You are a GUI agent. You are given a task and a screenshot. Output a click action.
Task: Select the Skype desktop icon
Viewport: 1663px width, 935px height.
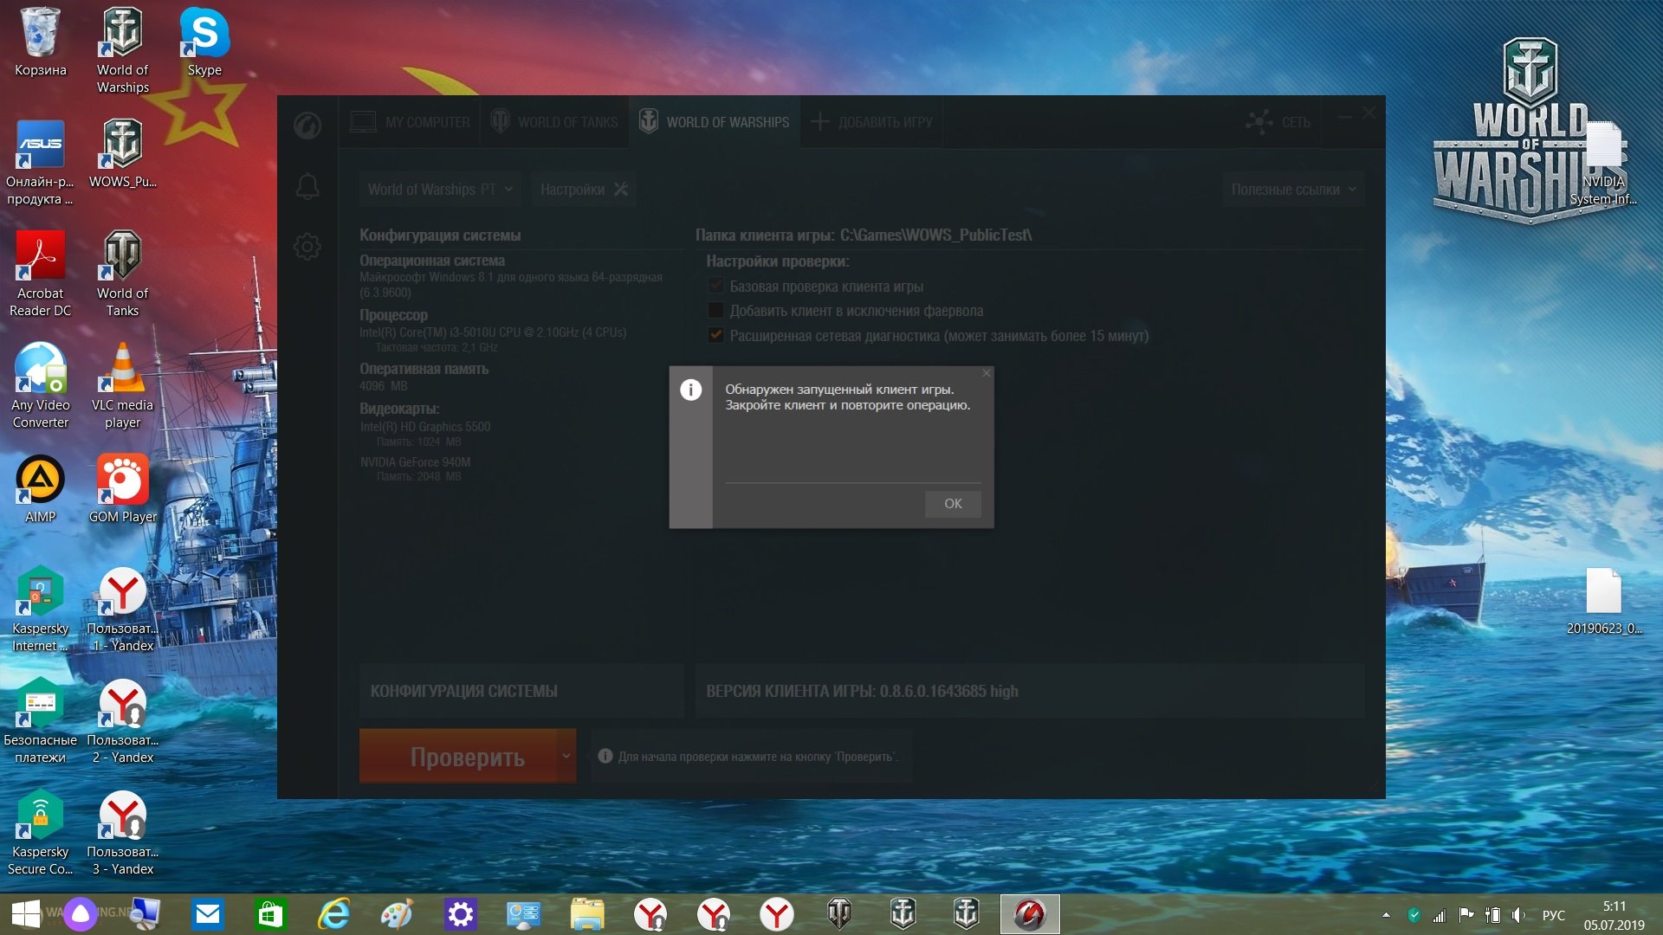[204, 42]
